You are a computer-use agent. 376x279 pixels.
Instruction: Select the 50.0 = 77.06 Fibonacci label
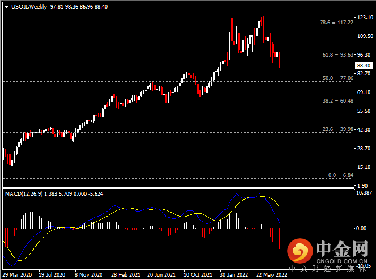coord(339,78)
